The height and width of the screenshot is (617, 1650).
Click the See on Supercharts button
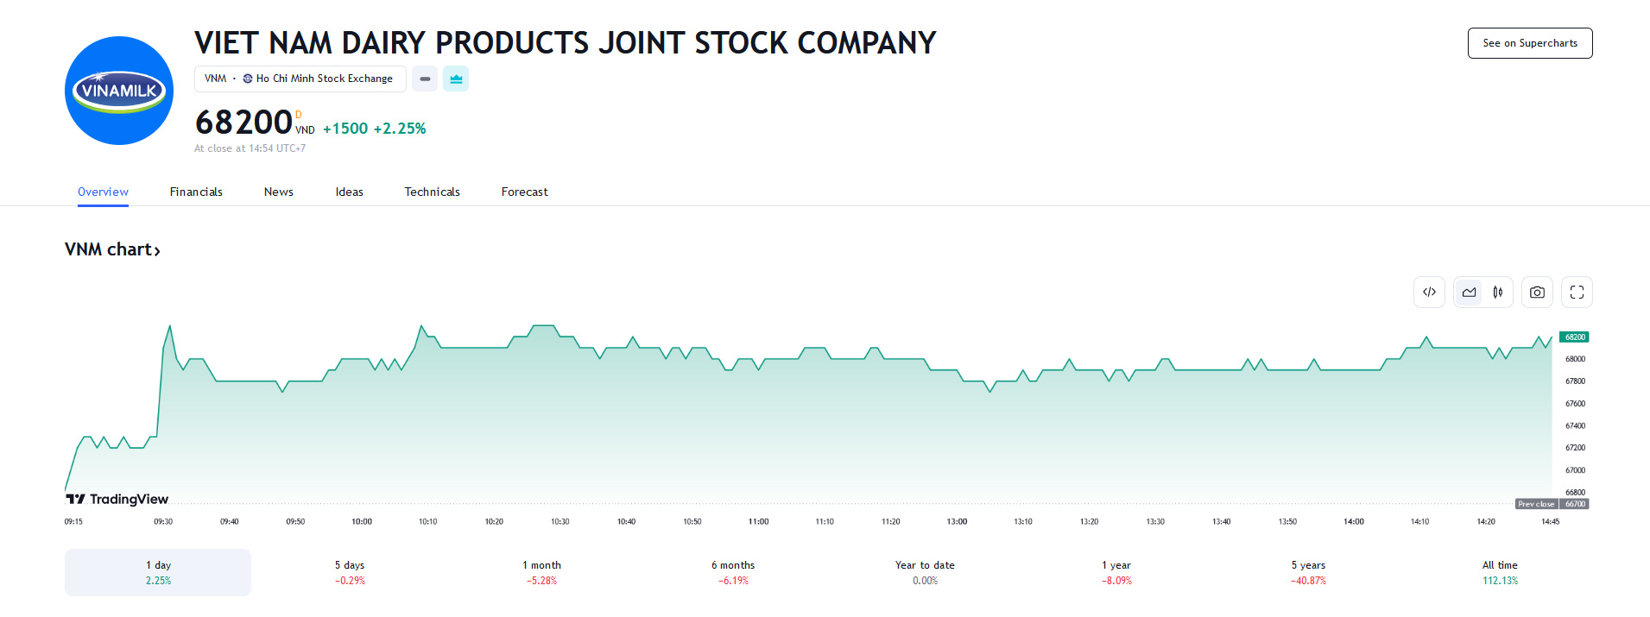[x=1529, y=43]
